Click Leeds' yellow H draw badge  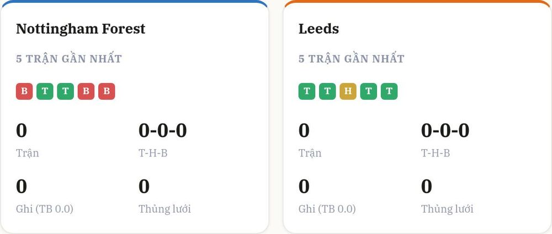[x=348, y=91]
